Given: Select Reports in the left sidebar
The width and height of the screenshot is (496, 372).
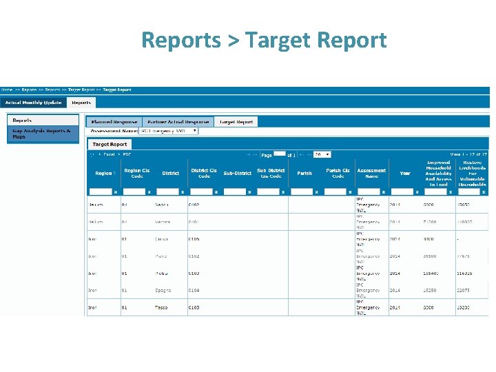Looking at the screenshot, I should tap(43, 120).
